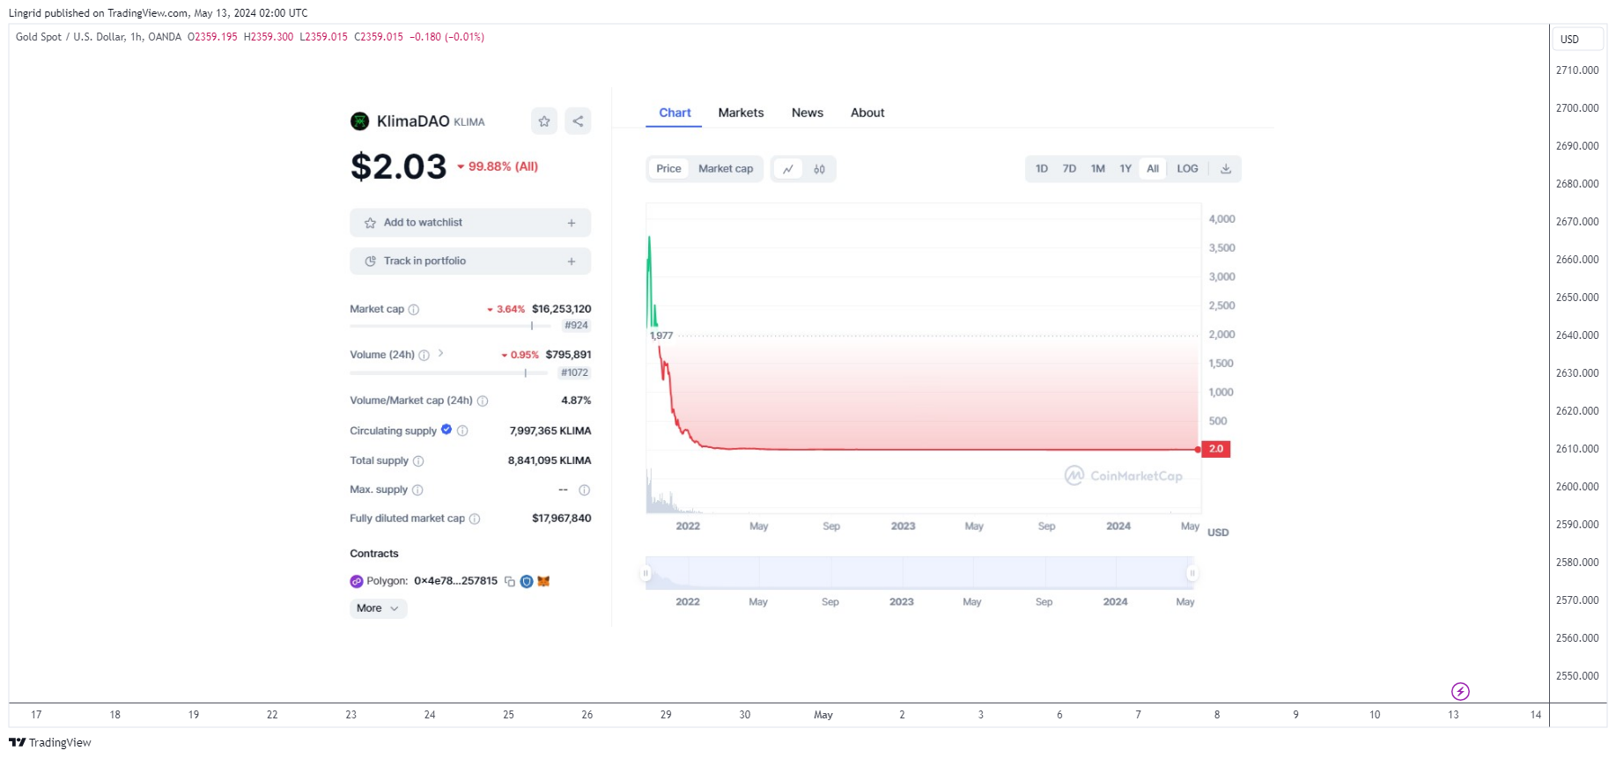Click the Market cap rank slider bar
This screenshot has width=1616, height=758.
pos(451,327)
